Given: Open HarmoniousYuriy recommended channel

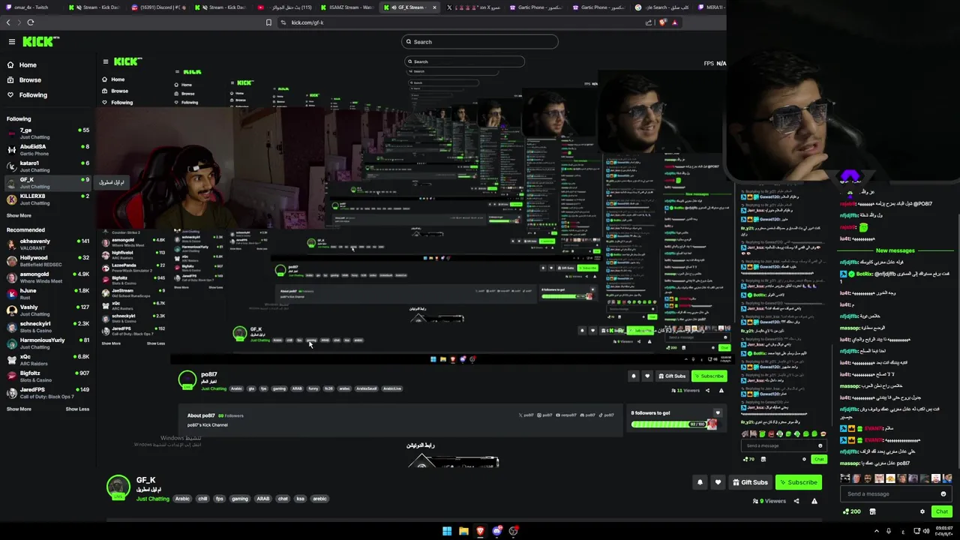Looking at the screenshot, I should point(47,343).
